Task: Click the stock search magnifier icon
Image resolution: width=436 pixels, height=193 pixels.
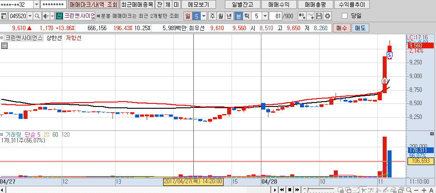Action: (x=37, y=16)
